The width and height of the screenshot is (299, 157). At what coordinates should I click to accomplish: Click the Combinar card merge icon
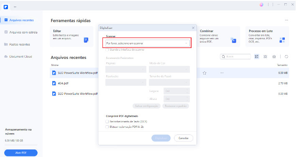(x=233, y=40)
